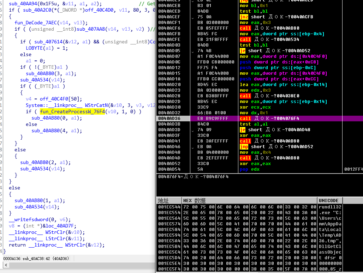The width and height of the screenshot is (363, 273).
Task: Click call 004038E0 instruction
Action: (x=269, y=96)
